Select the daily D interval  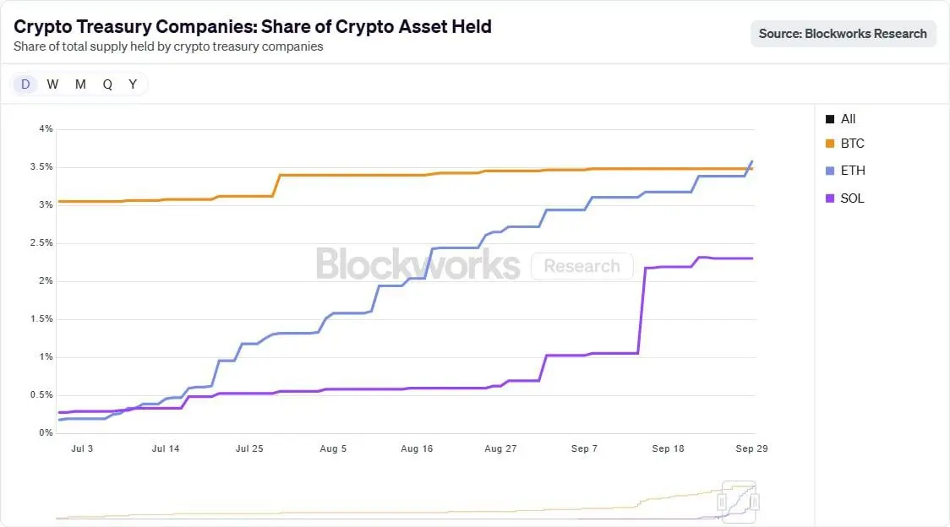[x=25, y=84]
